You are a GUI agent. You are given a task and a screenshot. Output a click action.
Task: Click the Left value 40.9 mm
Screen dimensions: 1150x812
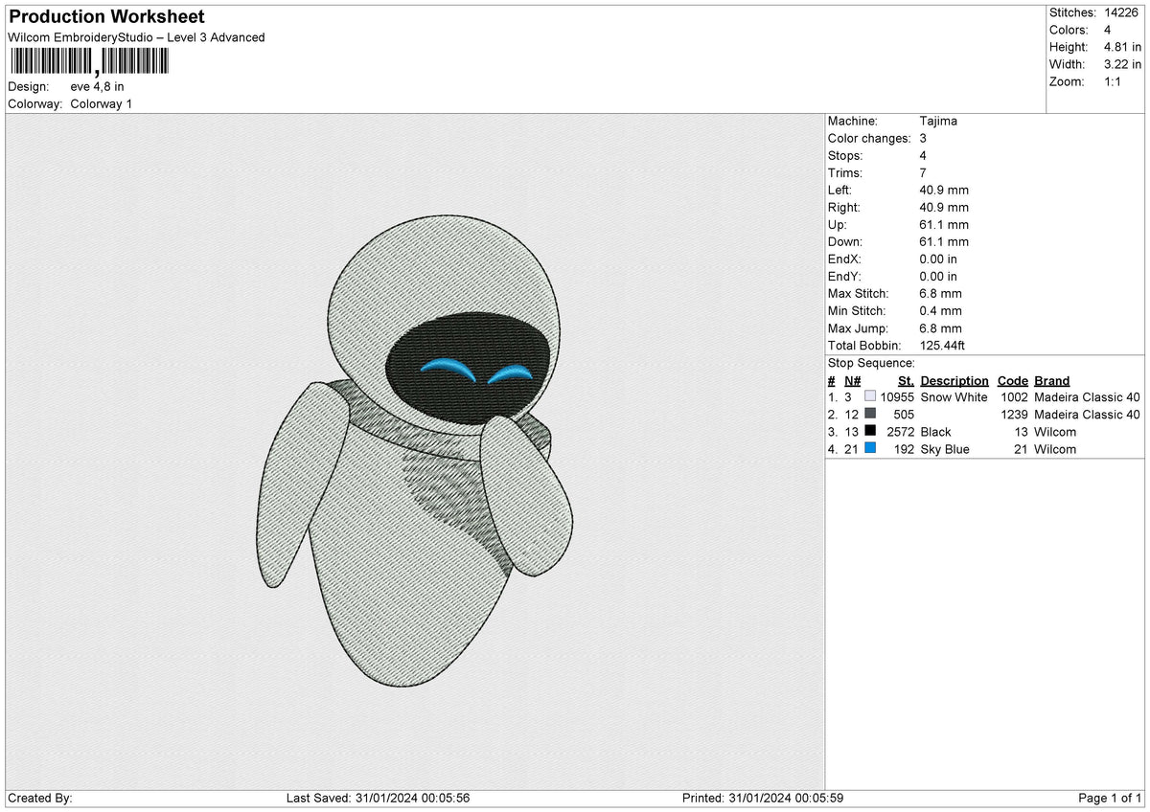(944, 190)
